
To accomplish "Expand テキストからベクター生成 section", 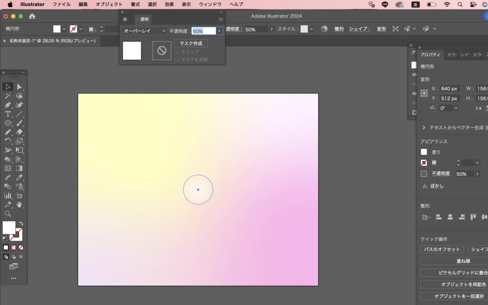I will coord(424,128).
